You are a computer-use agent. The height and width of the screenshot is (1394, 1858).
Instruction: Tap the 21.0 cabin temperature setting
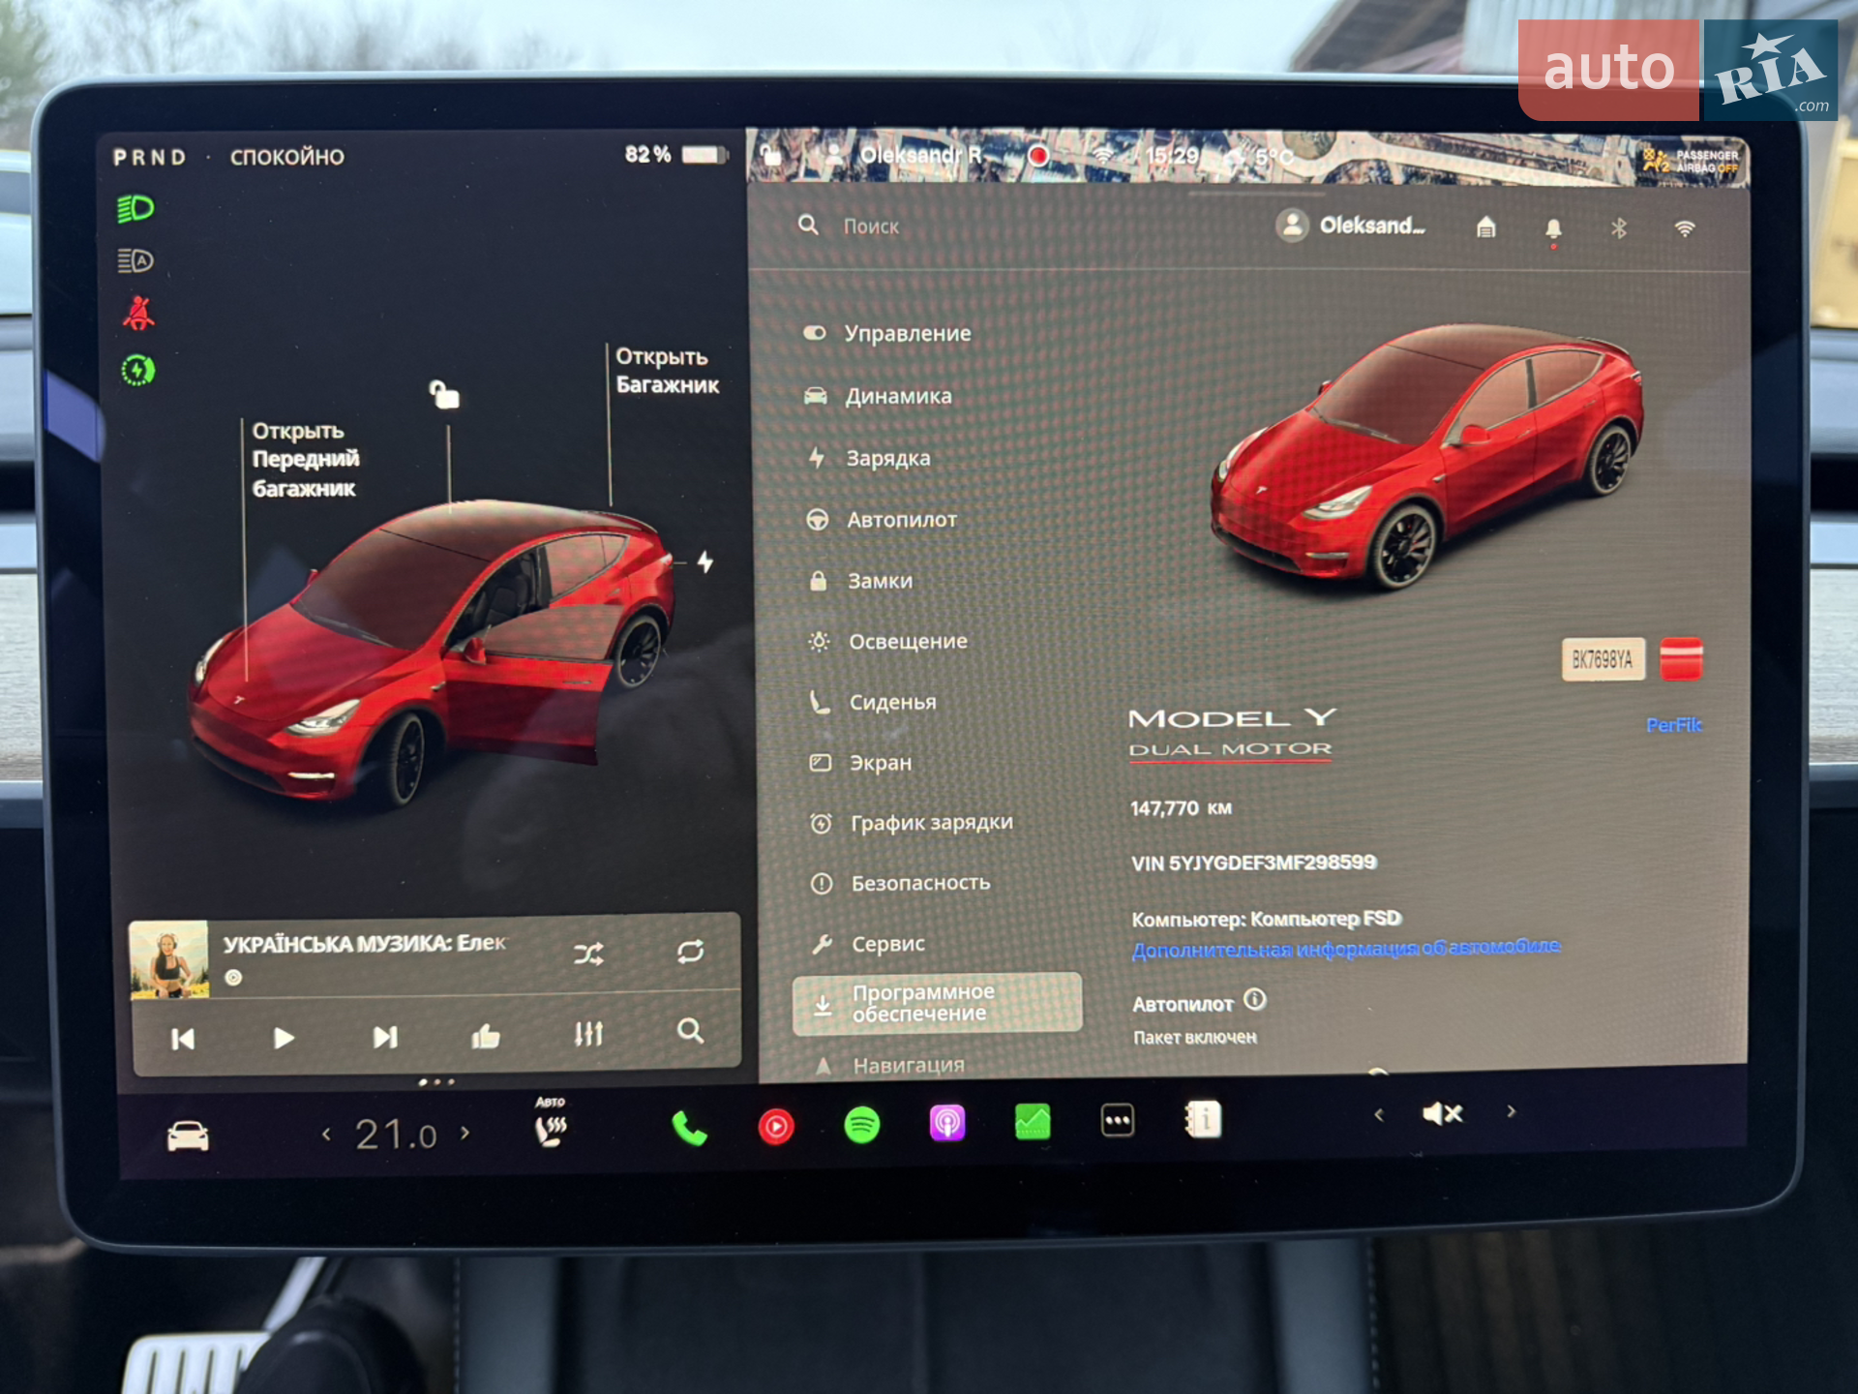[x=396, y=1134]
